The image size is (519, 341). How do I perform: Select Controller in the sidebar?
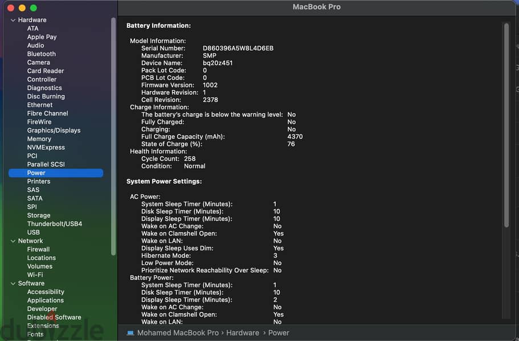click(x=42, y=79)
